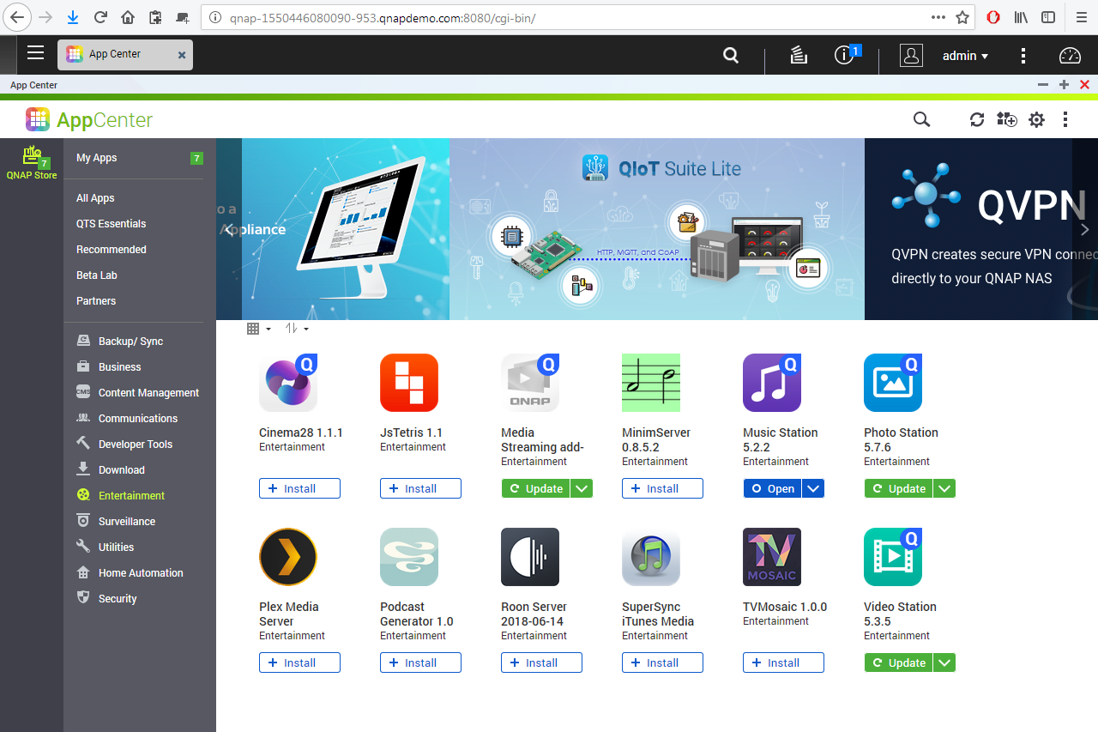1098x732 pixels.
Task: Click the manual install app icon
Action: click(x=1006, y=119)
